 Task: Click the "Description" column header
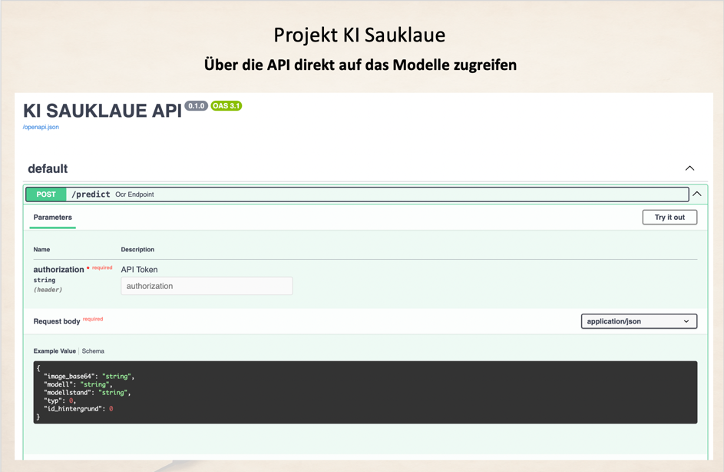137,250
